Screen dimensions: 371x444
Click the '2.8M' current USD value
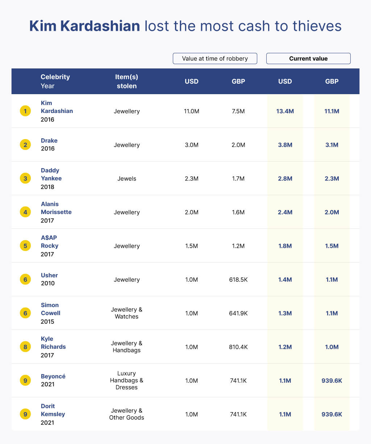(285, 179)
